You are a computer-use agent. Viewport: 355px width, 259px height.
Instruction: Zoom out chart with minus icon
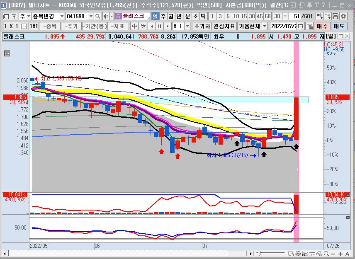[333, 254]
